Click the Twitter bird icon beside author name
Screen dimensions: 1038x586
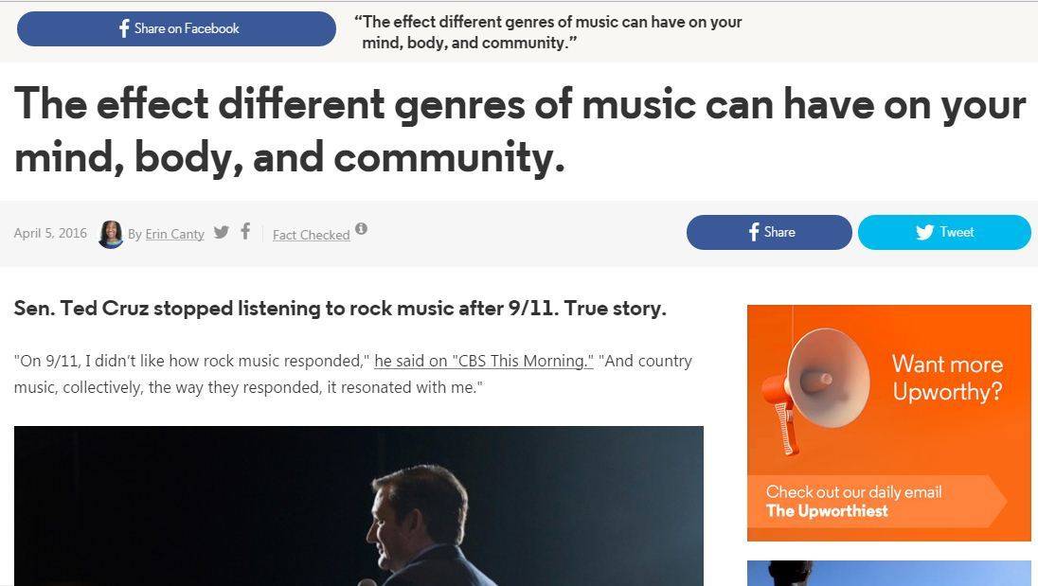(221, 232)
